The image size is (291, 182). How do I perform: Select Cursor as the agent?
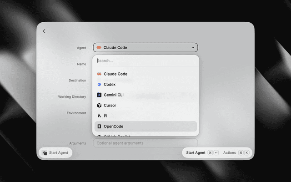[x=145, y=106]
